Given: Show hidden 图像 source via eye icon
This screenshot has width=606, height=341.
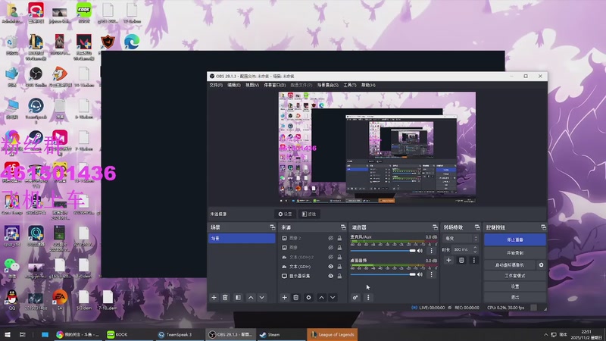Looking at the screenshot, I should point(331,248).
